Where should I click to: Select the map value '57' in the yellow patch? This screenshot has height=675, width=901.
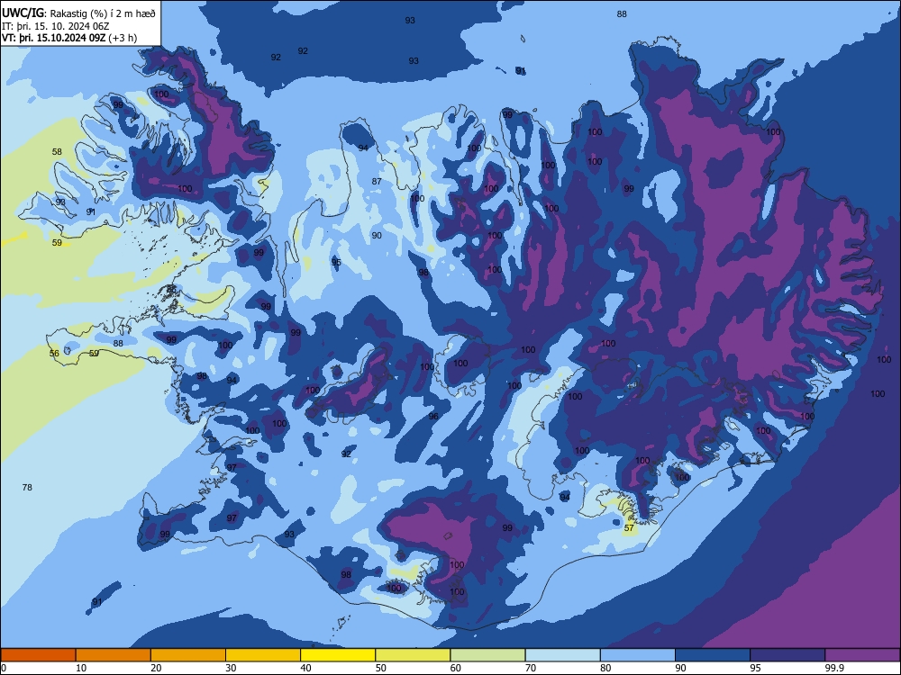coord(629,528)
